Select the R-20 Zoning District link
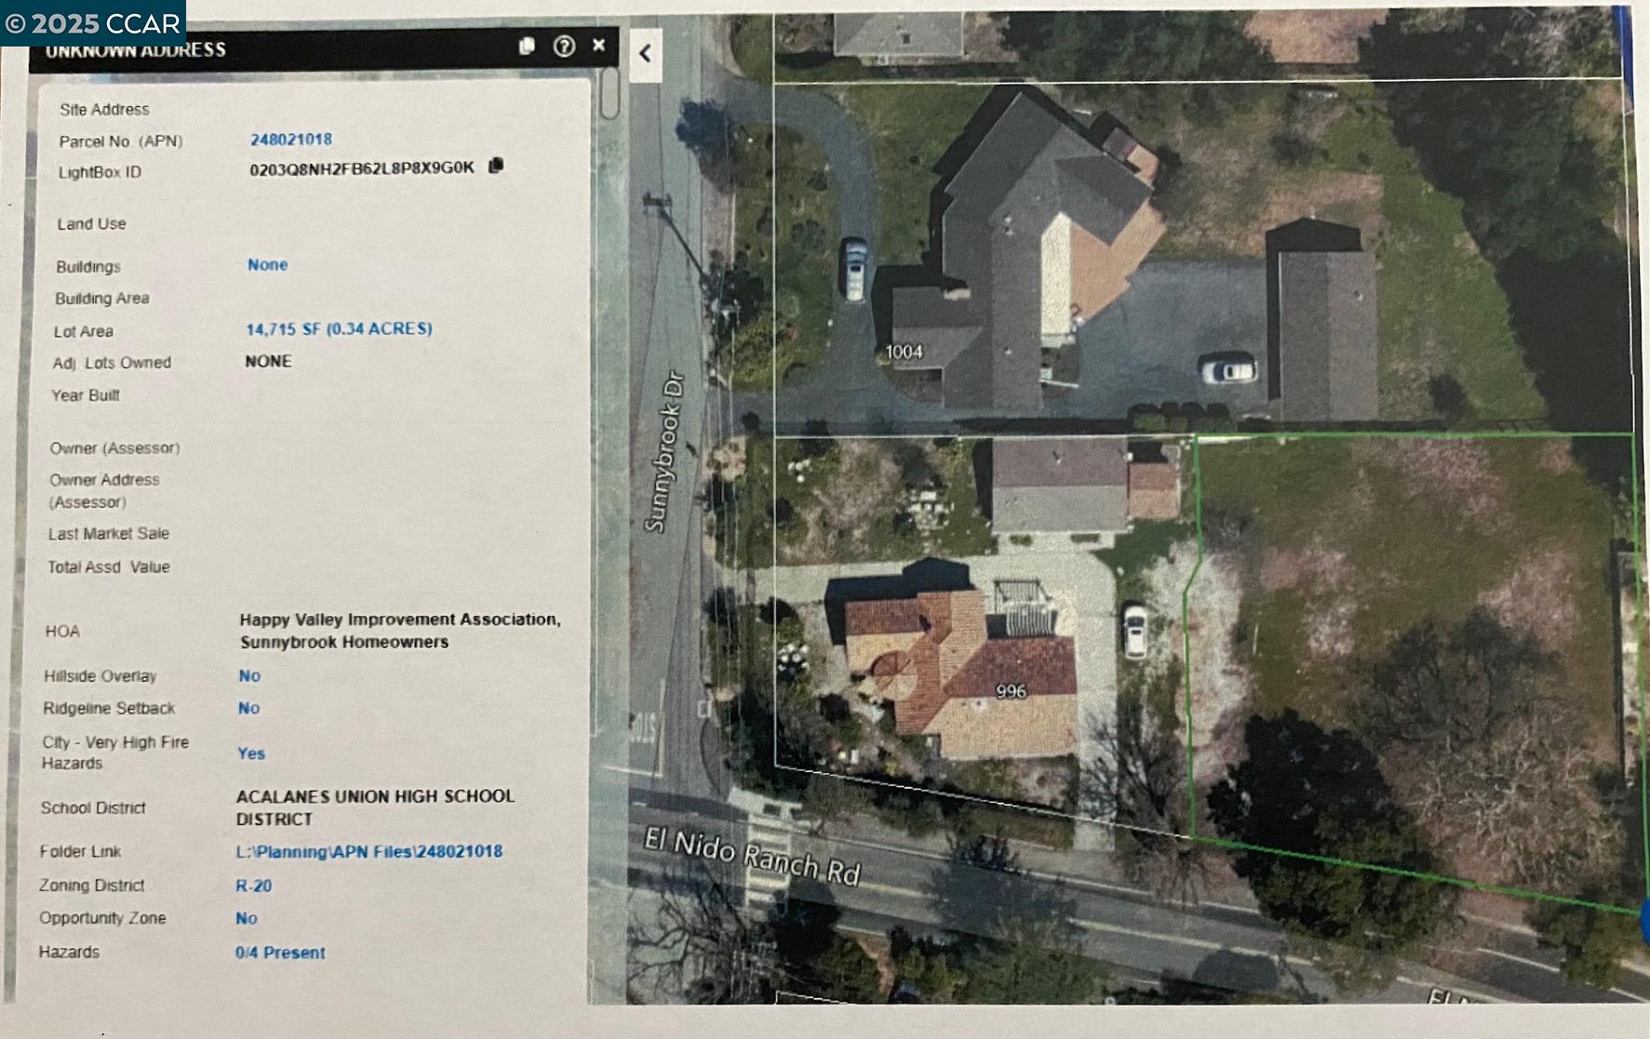 pos(254,885)
